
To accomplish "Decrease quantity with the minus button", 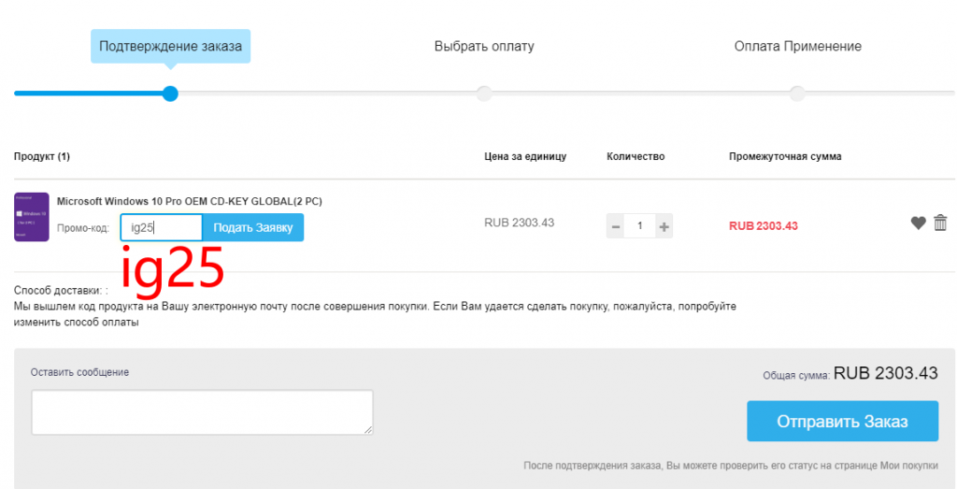I will [x=615, y=226].
